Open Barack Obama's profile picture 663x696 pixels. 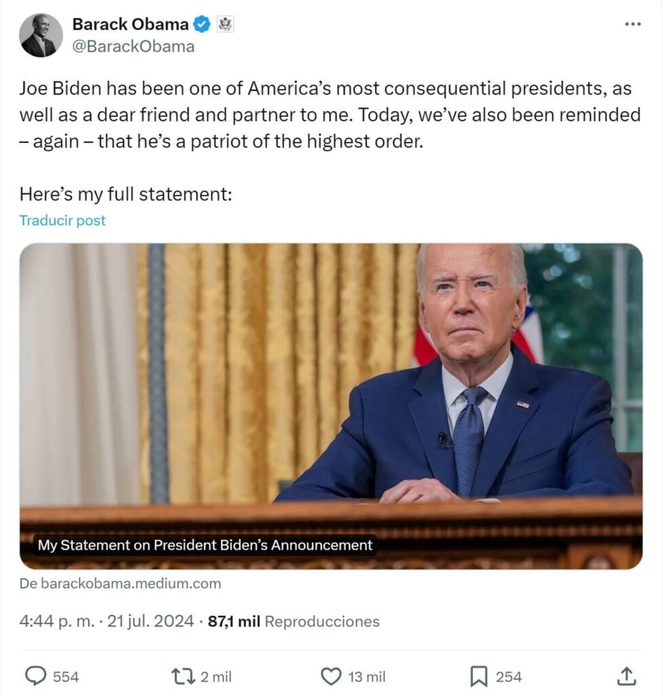(41, 35)
